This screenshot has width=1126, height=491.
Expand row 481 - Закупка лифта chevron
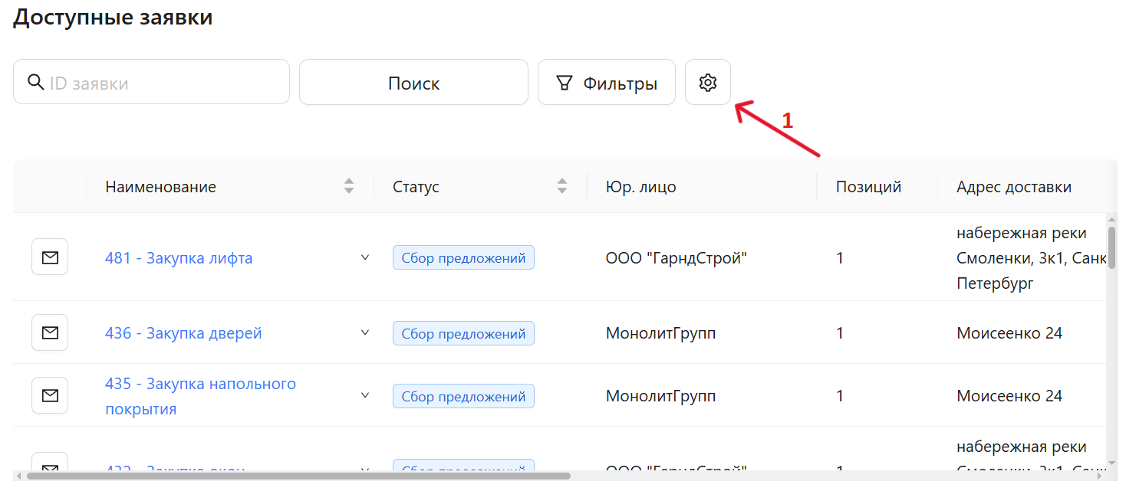click(x=365, y=257)
